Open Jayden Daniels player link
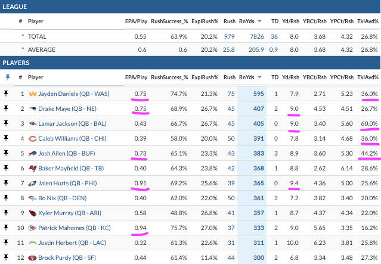The height and width of the screenshot is (264, 381). pyautogui.click(x=74, y=94)
